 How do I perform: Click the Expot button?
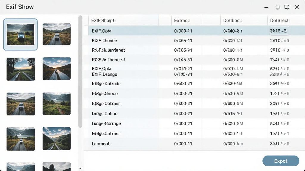coord(281,161)
